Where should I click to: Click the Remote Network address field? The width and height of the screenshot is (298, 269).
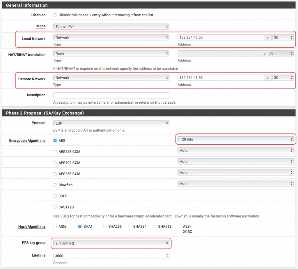pos(221,78)
